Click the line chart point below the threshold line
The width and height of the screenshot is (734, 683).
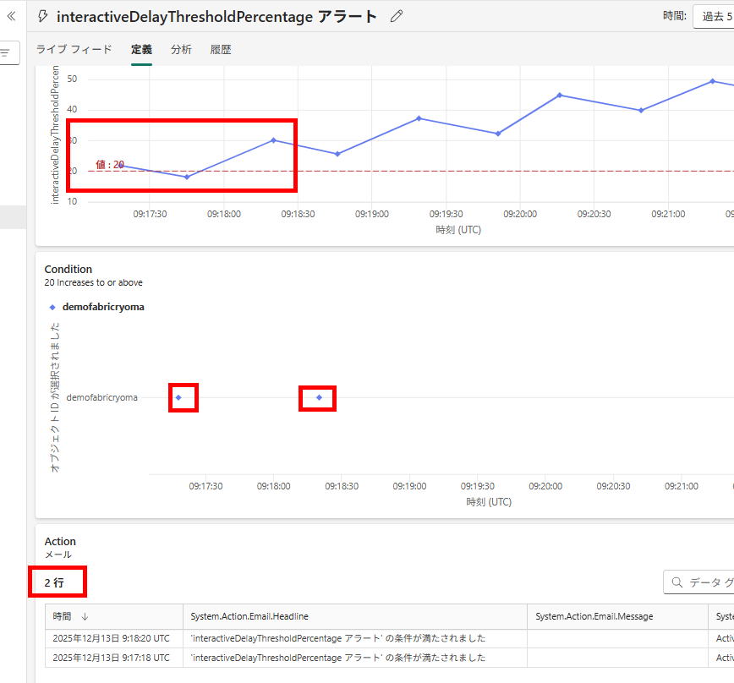[187, 177]
